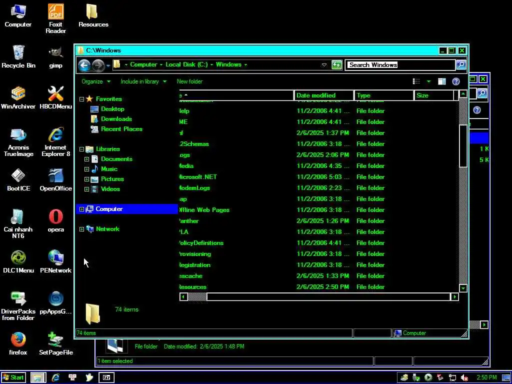Select Recent Places under Favorites
This screenshot has width=512, height=384.
coord(121,129)
